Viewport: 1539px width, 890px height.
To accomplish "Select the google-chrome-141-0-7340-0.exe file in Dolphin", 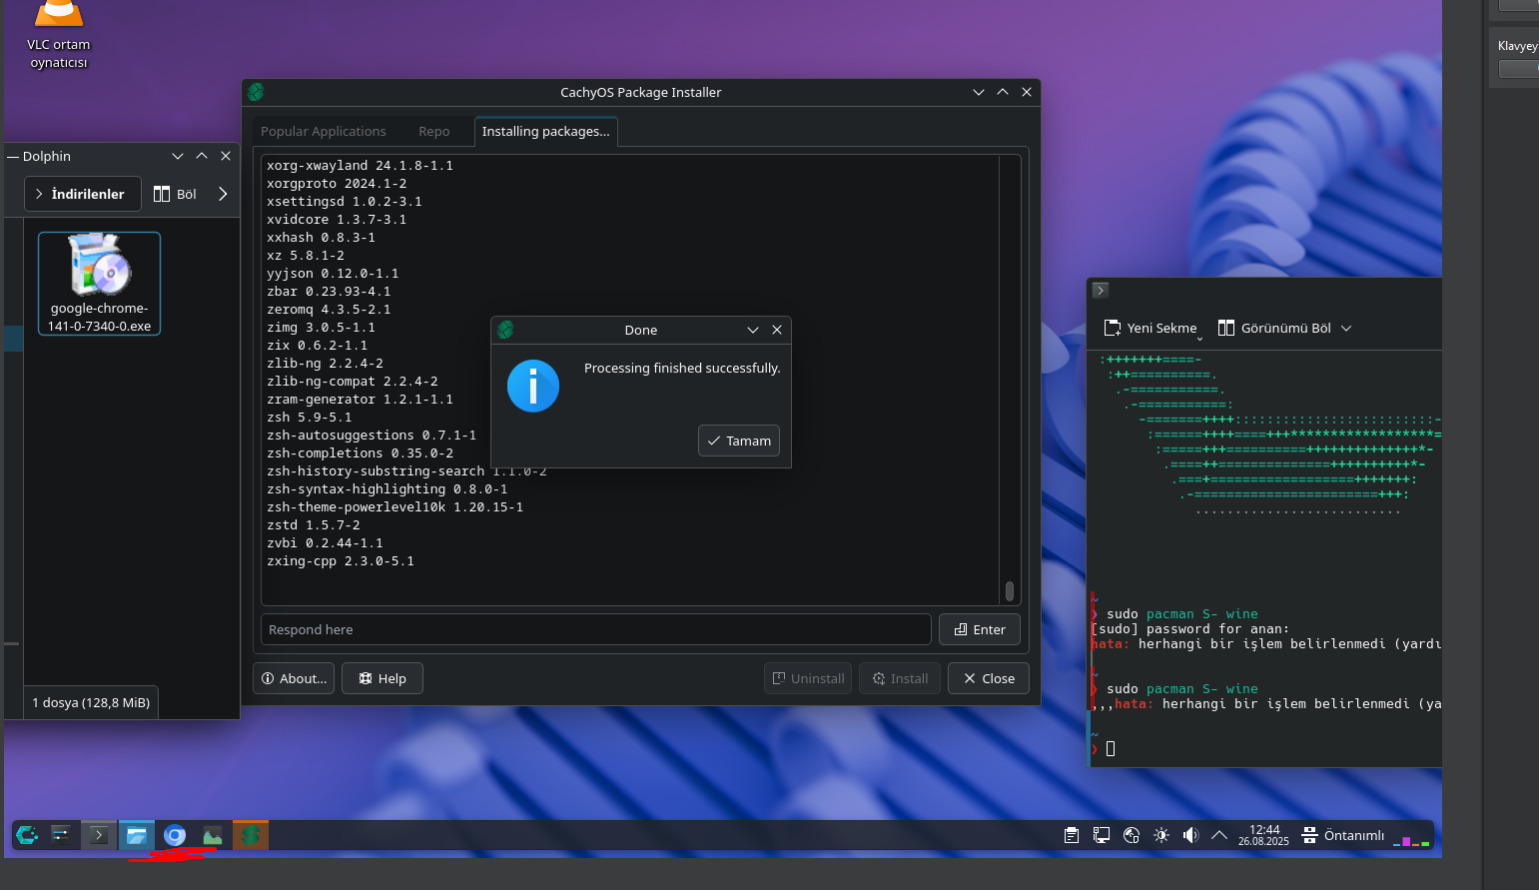I will click(99, 284).
